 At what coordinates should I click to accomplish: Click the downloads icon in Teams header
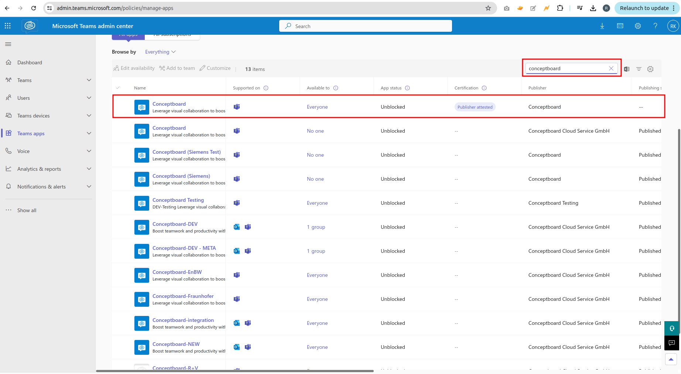click(x=602, y=26)
